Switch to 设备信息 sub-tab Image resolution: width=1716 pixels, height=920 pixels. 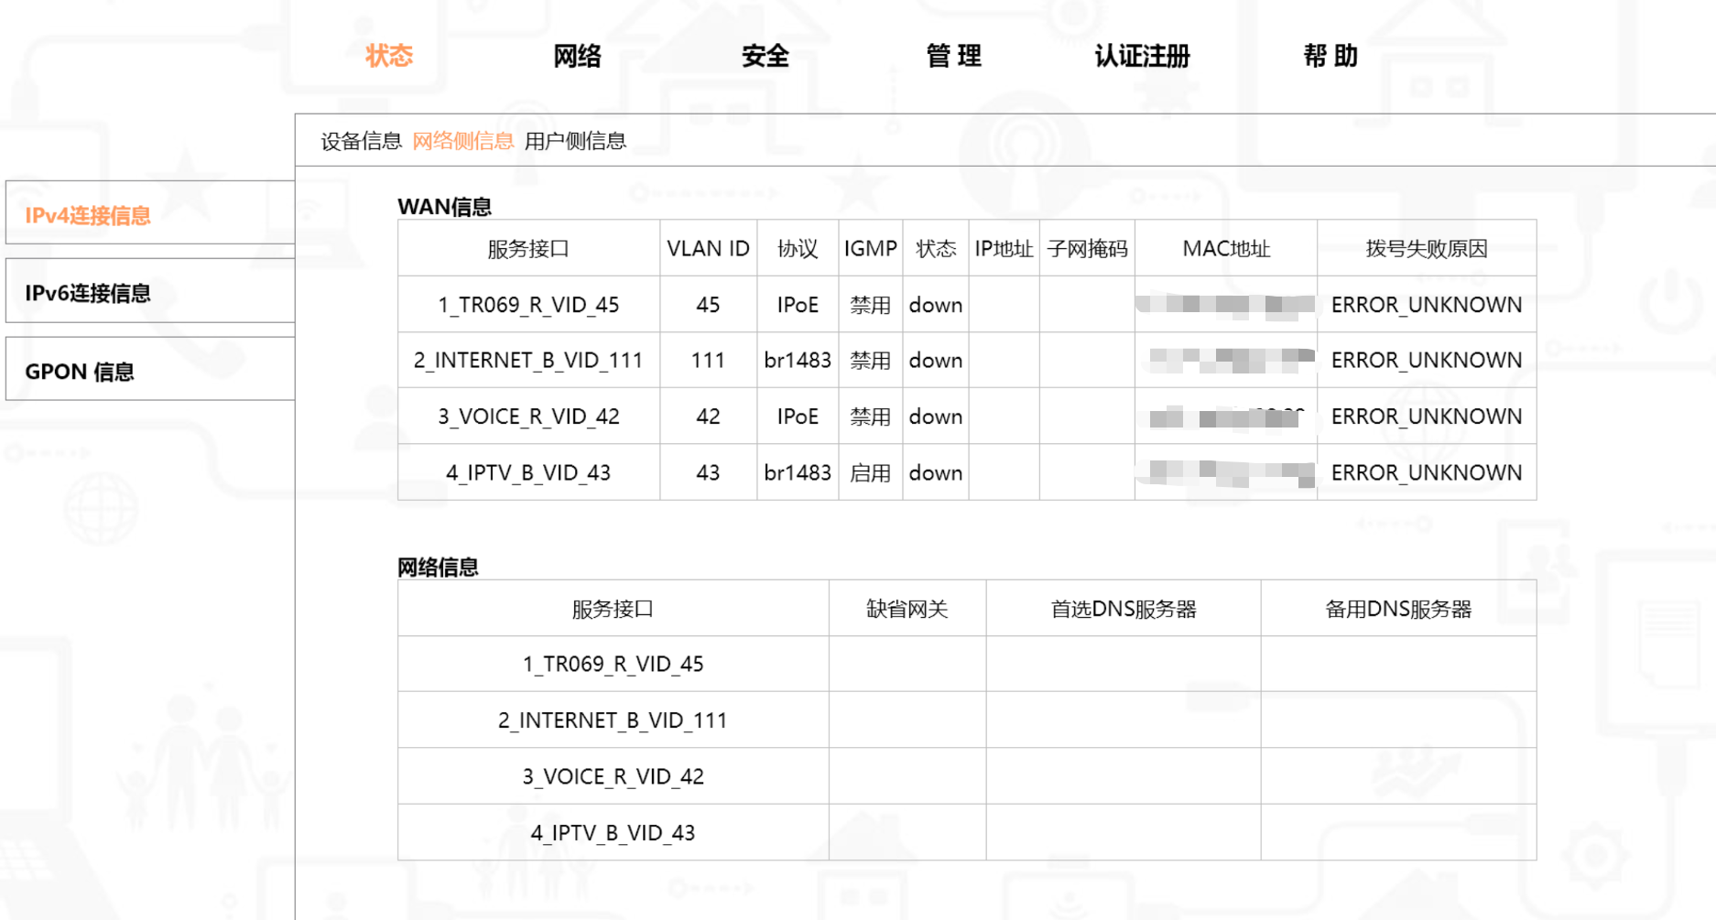[361, 141]
